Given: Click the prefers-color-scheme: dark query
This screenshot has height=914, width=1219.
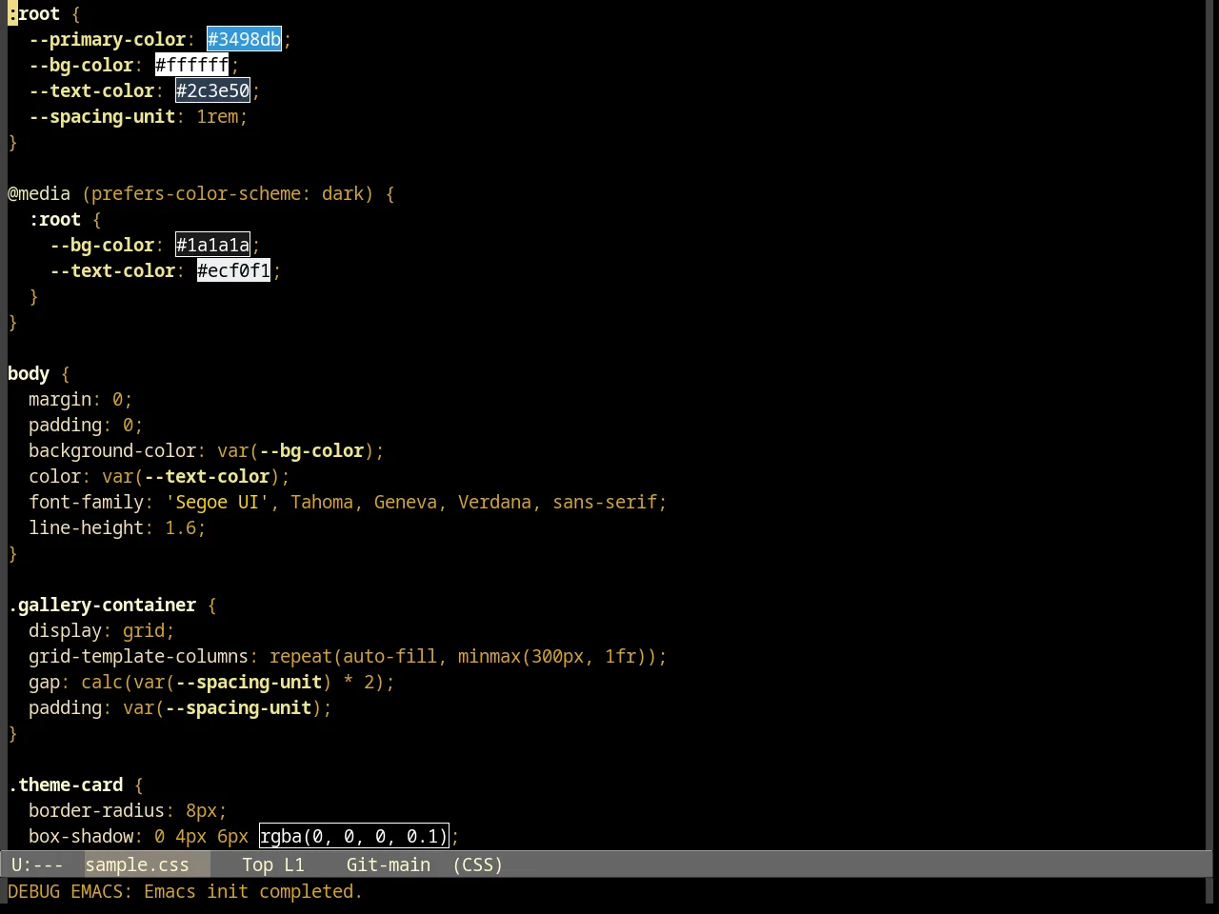Looking at the screenshot, I should click(x=228, y=193).
